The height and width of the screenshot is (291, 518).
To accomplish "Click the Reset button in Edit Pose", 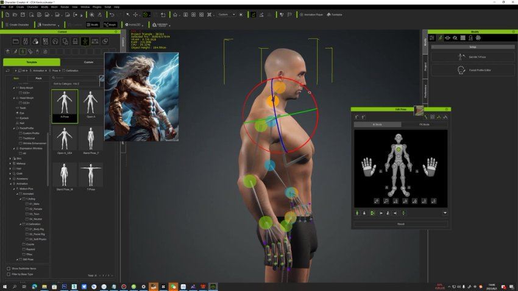I will tap(400, 224).
